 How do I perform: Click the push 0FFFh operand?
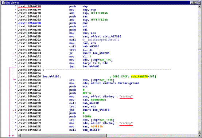point(87,93)
